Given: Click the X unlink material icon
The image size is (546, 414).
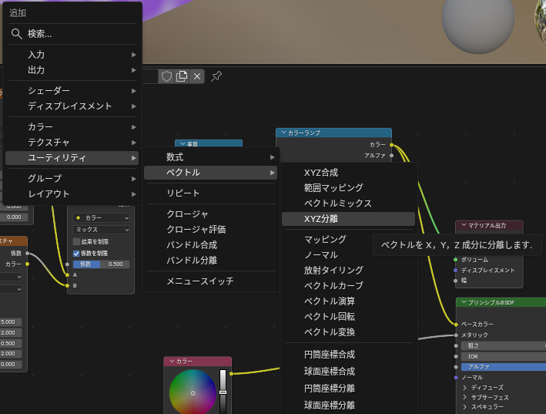Looking at the screenshot, I should point(197,76).
